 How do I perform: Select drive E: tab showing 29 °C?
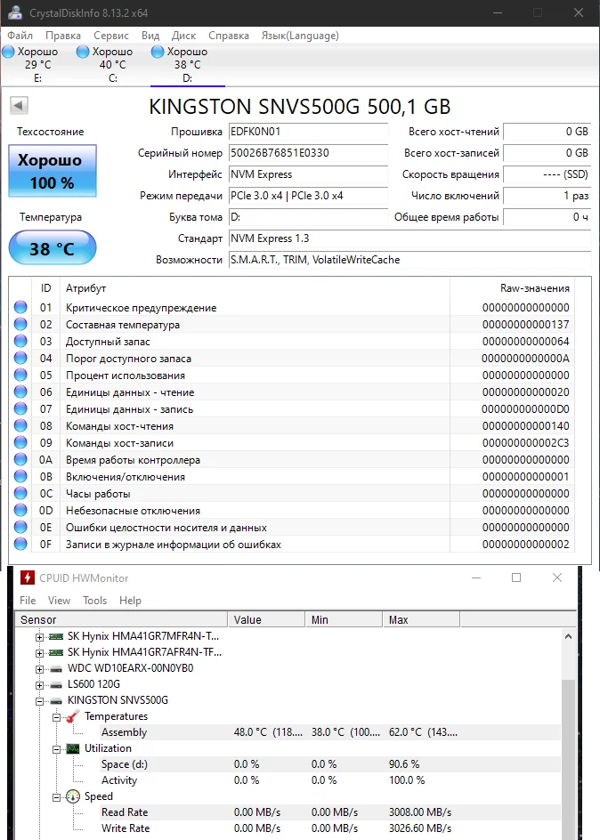(37, 64)
